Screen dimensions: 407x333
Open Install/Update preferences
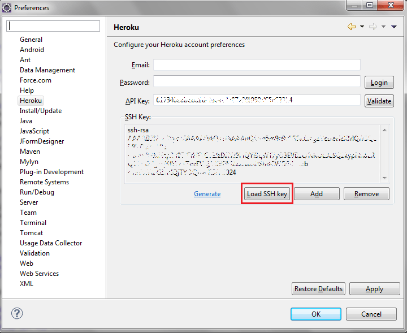pyautogui.click(x=41, y=111)
